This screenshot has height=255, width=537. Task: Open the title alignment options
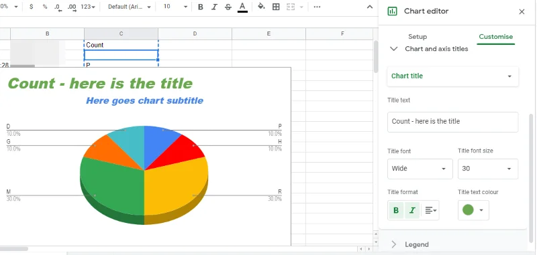(x=430, y=211)
